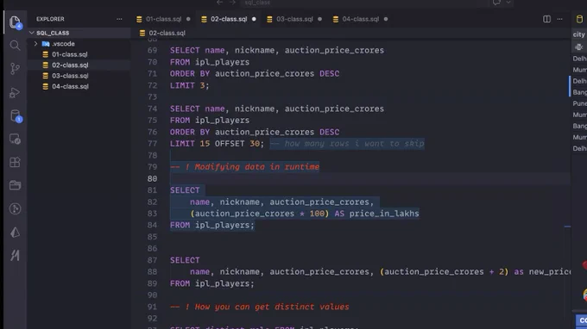Open the Project Manager folder icon in activity bar

15,185
